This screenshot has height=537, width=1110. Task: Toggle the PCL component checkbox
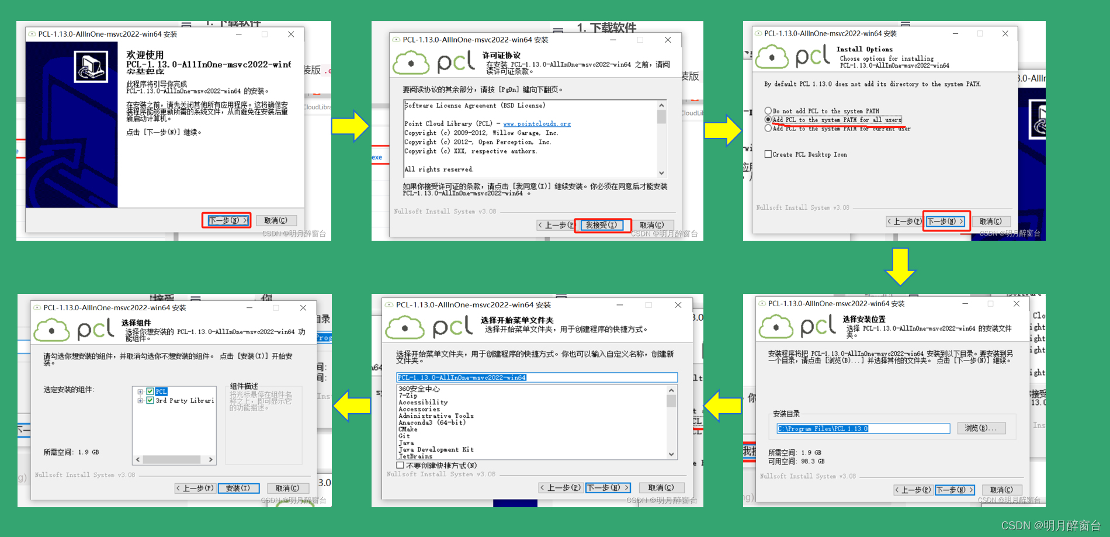(x=150, y=392)
